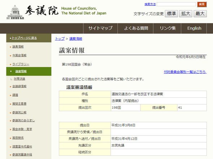Click the 衆議院から受領／提出日 header cell
This screenshot has width=213, height=159.
(x=85, y=132)
